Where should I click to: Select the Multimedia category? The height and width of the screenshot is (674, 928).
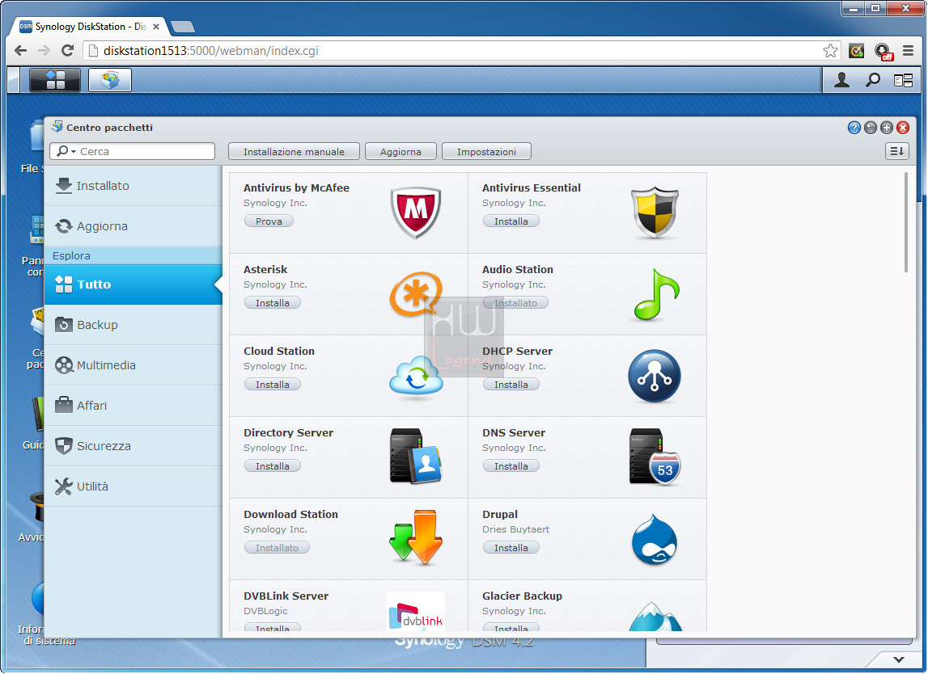tap(133, 365)
